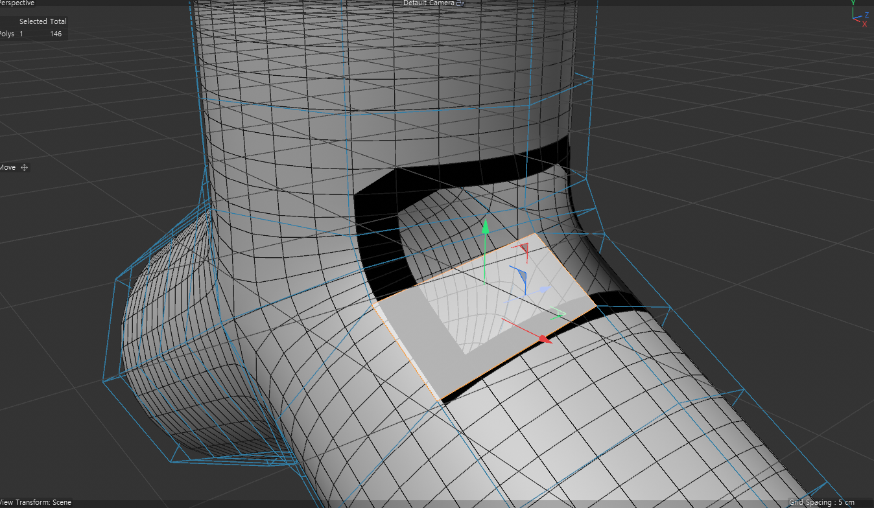874x508 pixels.
Task: Click the View Transform: Scene text
Action: tap(36, 502)
